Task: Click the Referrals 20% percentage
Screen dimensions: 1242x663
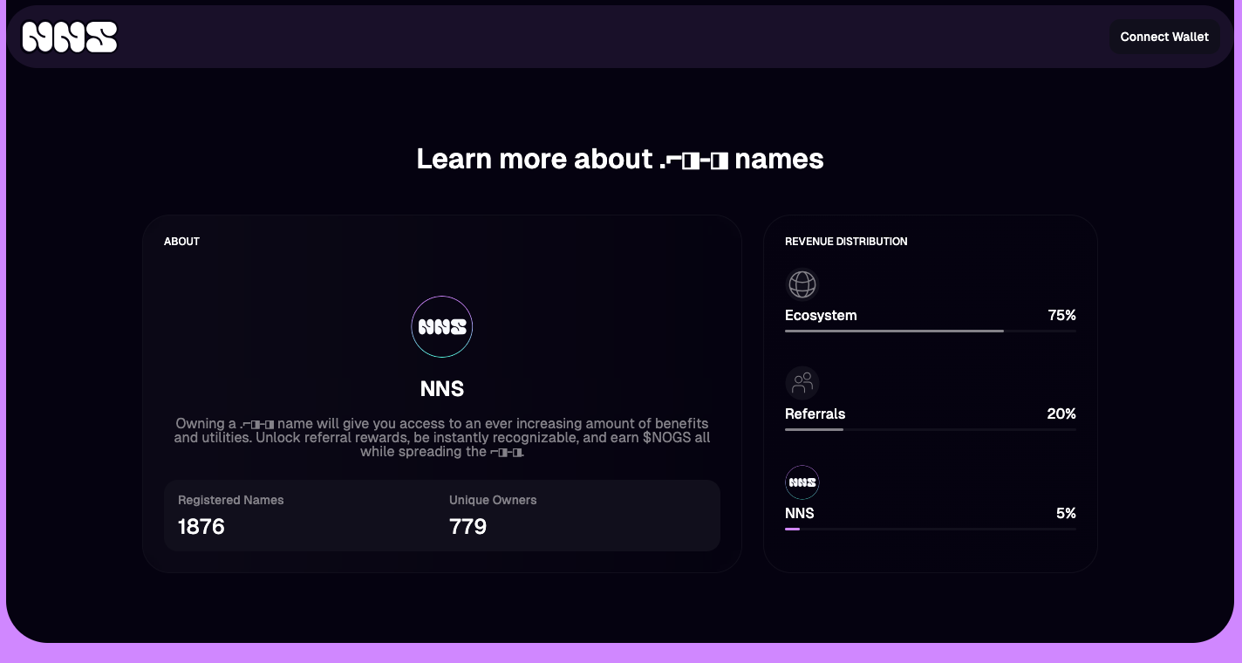Action: tap(1061, 414)
